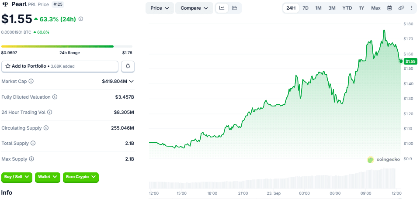Select the 7D time range
This screenshot has width=420, height=199.
click(305, 8)
